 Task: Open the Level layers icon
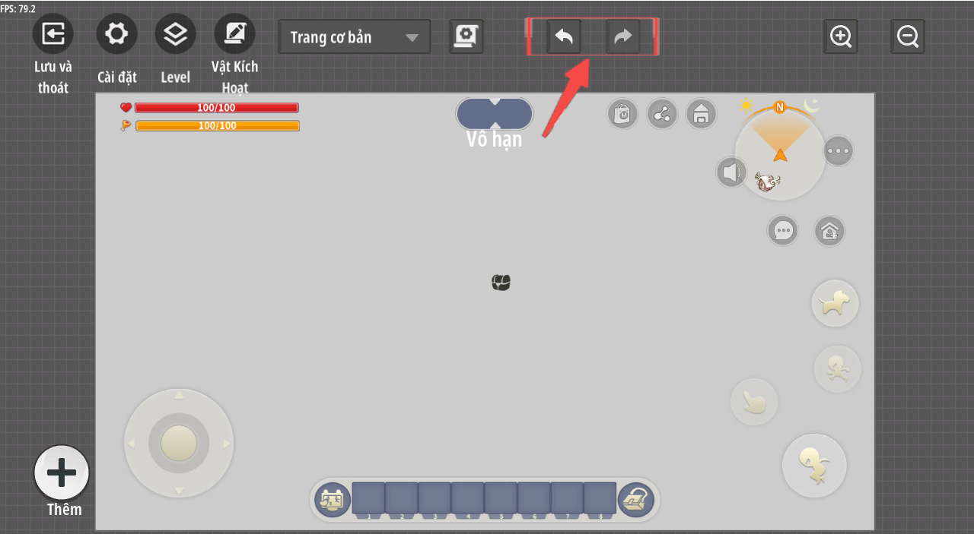(x=175, y=34)
